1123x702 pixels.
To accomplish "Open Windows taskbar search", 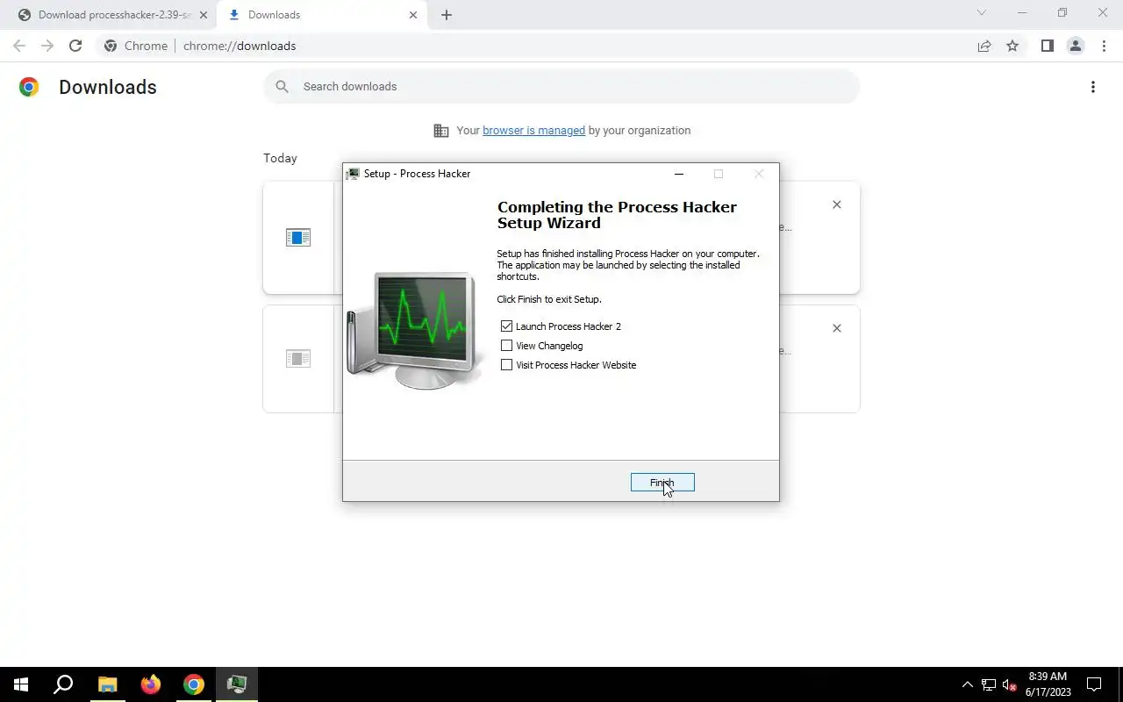I will coord(63,684).
